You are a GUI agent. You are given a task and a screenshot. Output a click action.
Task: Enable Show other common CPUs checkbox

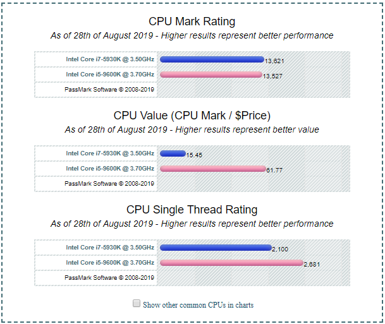coord(137,304)
